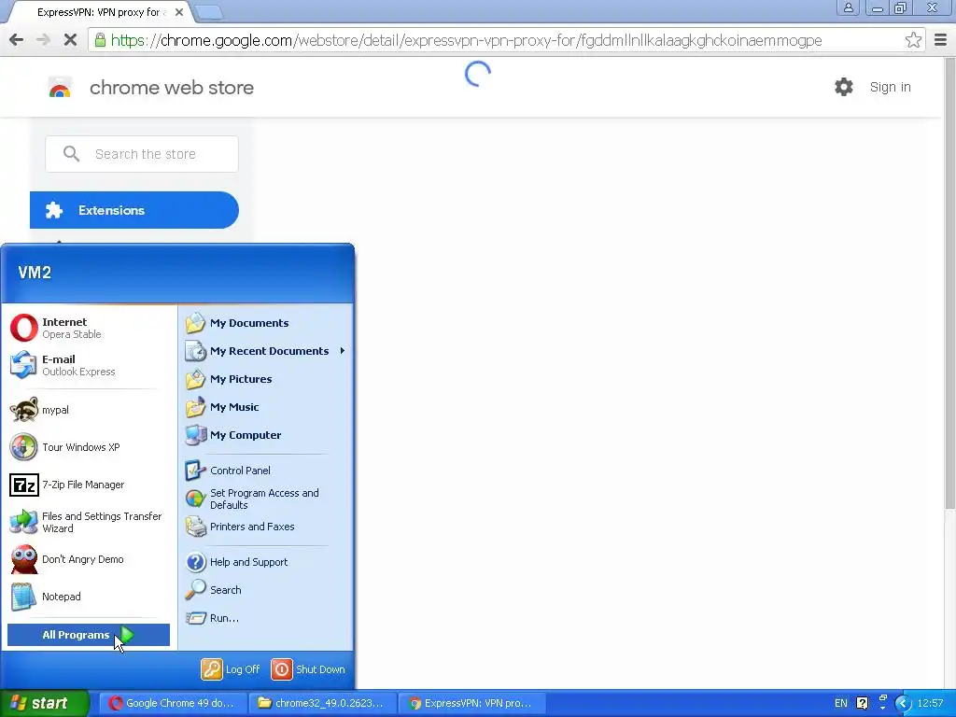The image size is (956, 717).
Task: Click the help question mark tray icon
Action: pyautogui.click(x=862, y=703)
